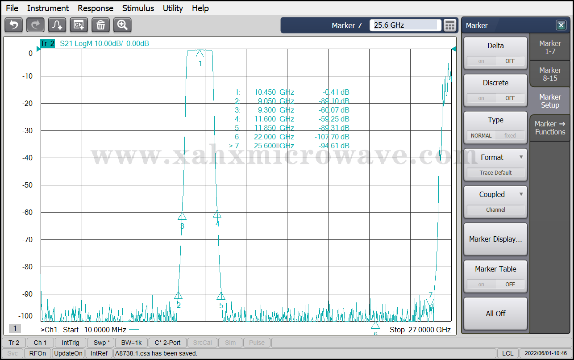The height and width of the screenshot is (360, 574).
Task: Switch to the Marker Setup tab
Action: click(x=550, y=101)
